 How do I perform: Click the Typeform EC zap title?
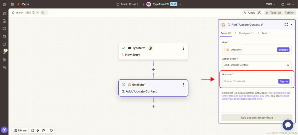[x=161, y=4]
